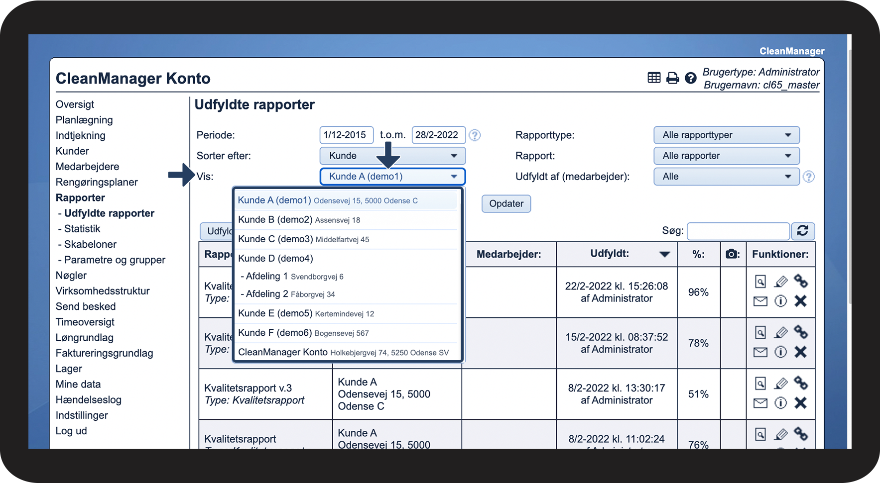
Task: Show info for the 78% report
Action: pyautogui.click(x=780, y=352)
